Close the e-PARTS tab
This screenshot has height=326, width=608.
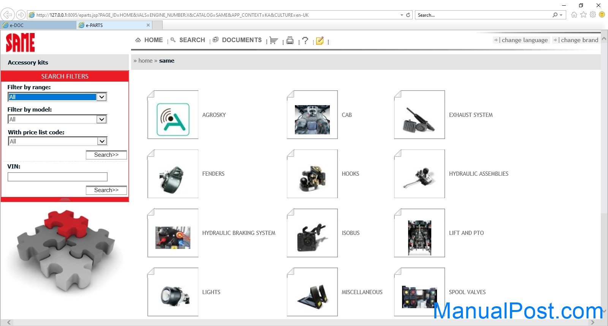[148, 25]
